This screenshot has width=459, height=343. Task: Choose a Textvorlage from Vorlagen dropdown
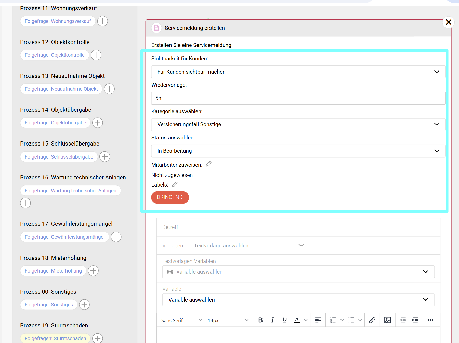coord(248,246)
